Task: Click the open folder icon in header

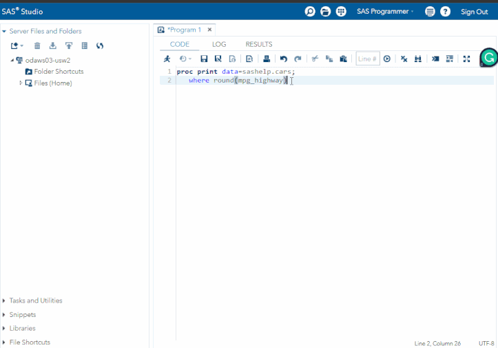Action: (326, 12)
